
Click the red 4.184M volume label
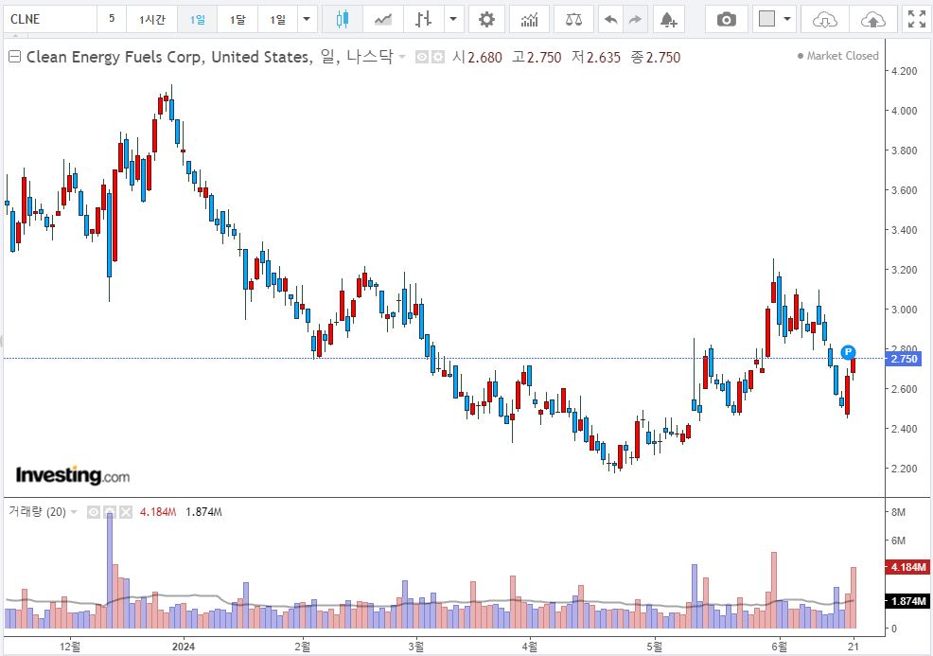(908, 567)
